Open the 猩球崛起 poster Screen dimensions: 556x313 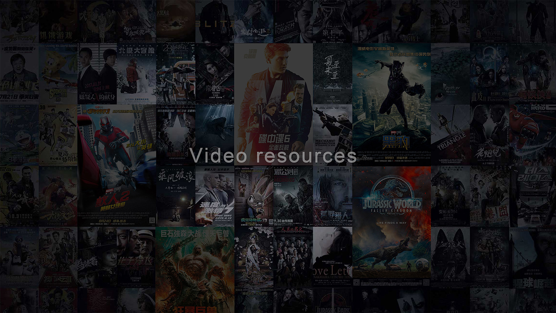[533, 257]
